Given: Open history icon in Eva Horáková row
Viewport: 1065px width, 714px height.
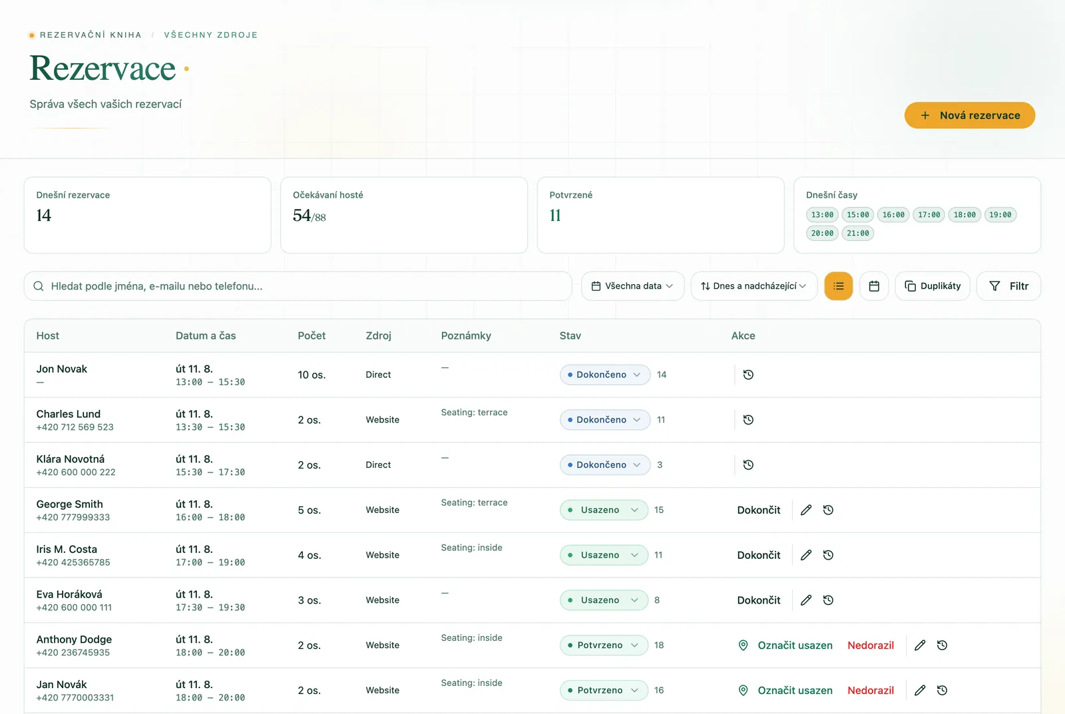Looking at the screenshot, I should coord(828,600).
